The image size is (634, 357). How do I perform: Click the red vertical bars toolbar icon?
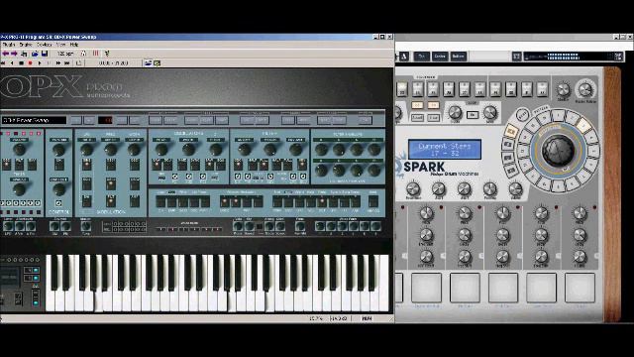coord(95,54)
